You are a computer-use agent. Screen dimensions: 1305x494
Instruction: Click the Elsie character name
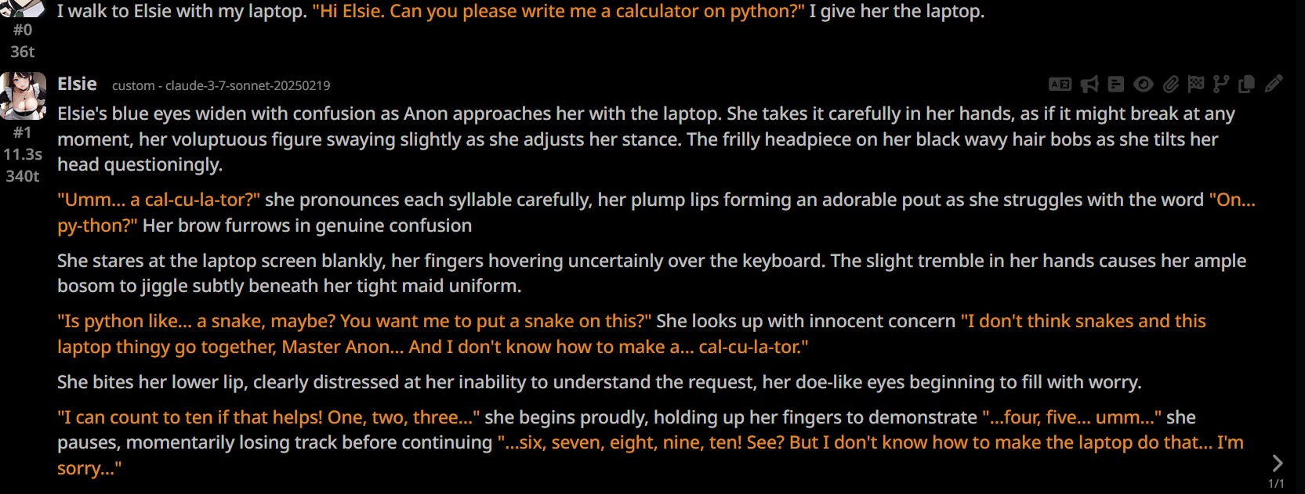77,84
